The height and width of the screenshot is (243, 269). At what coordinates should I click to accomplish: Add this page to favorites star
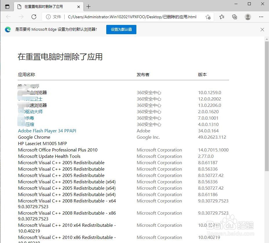(x=208, y=17)
